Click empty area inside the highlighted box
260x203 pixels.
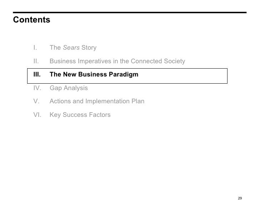[x=182, y=76]
